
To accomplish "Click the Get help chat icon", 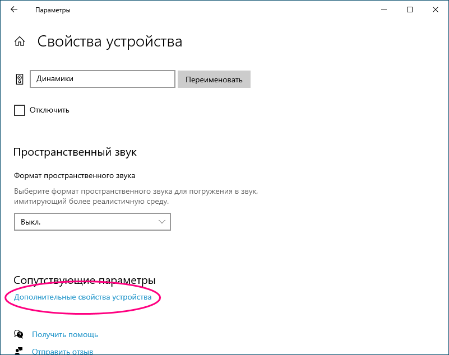I will coord(18,334).
